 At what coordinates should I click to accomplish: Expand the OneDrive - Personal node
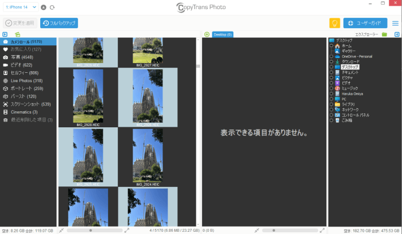(x=331, y=56)
